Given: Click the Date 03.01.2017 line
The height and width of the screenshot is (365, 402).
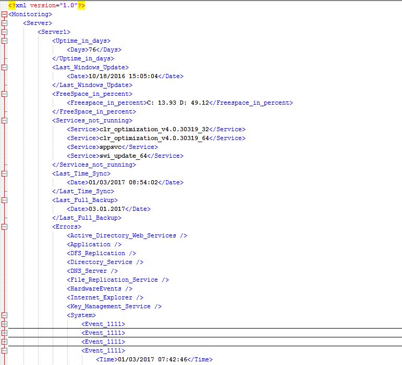Looking at the screenshot, I should (108, 209).
